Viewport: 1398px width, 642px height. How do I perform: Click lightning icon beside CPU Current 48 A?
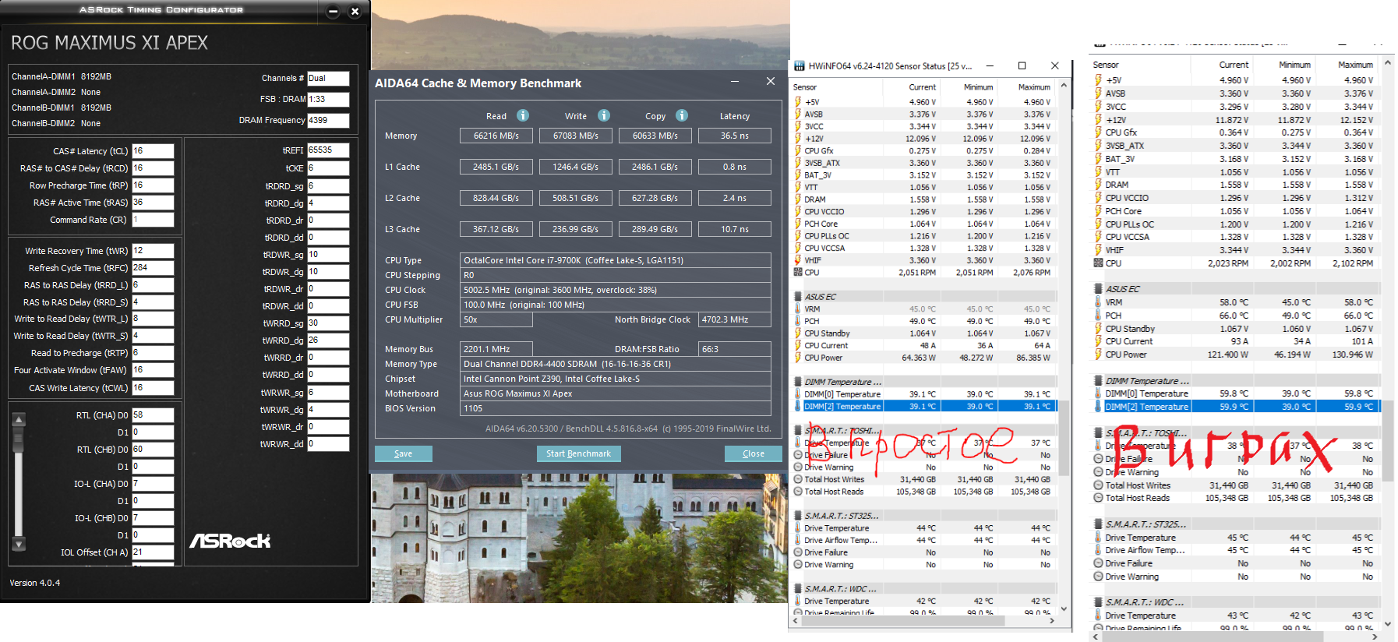[797, 345]
